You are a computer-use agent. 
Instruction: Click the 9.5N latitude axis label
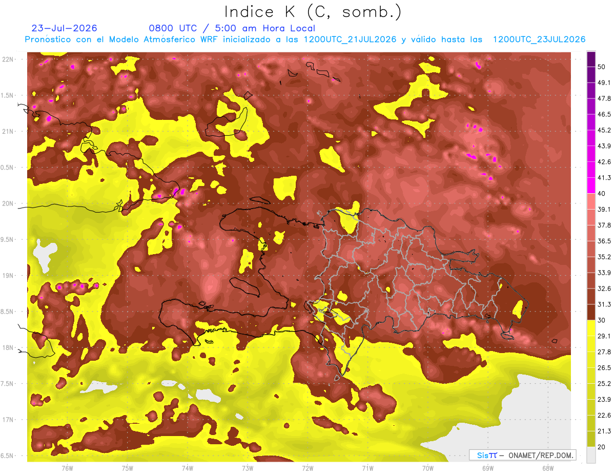pyautogui.click(x=8, y=239)
